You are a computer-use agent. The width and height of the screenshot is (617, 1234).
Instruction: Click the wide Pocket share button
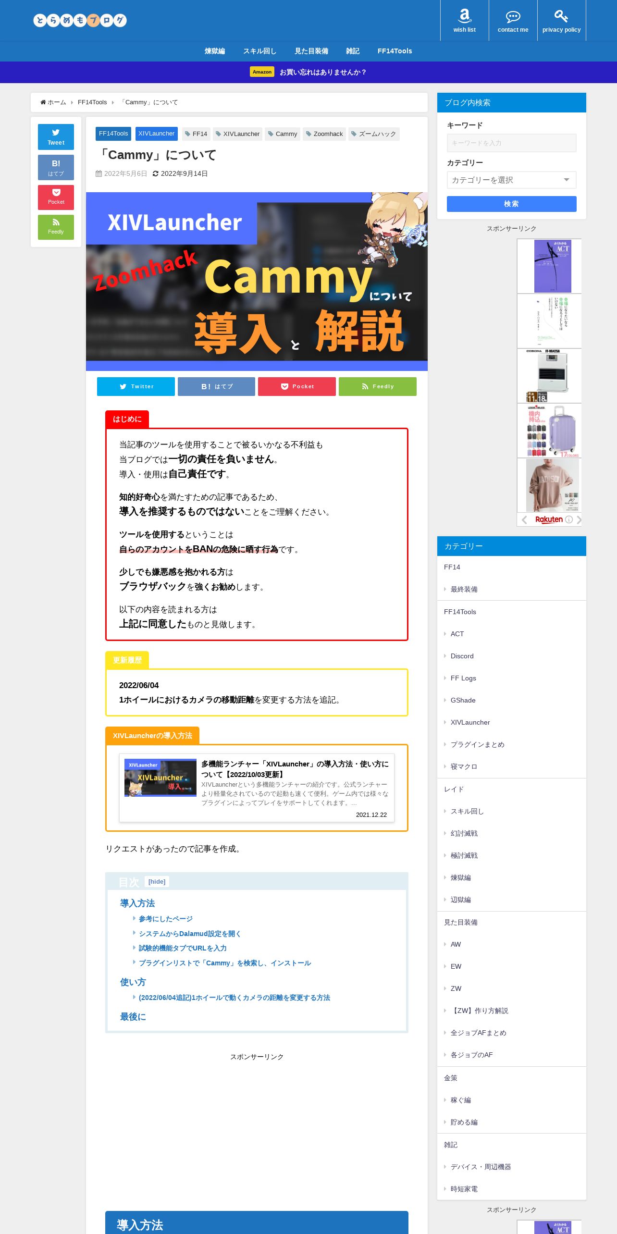click(297, 386)
